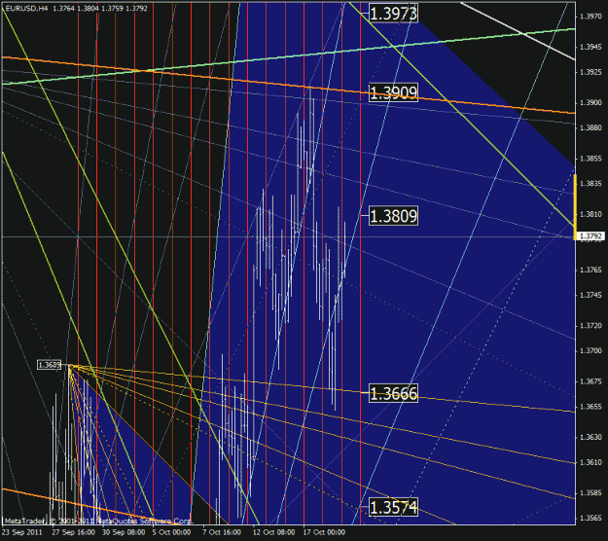
Task: Click the 30 Sep 08:00 time label
Action: point(124,532)
